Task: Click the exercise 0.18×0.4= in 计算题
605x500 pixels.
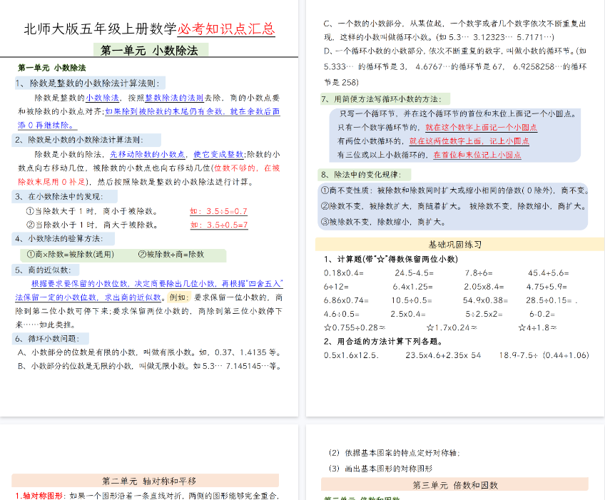Action: pos(344,272)
